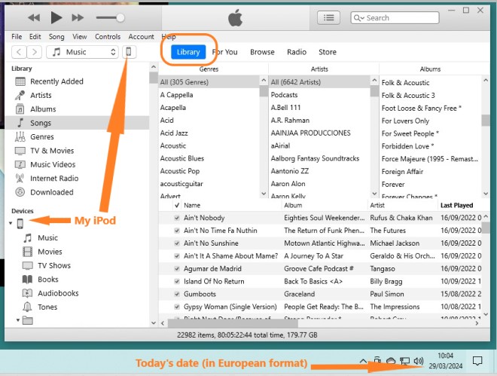
Task: Open Movies on the iPod device
Action: [x=50, y=252]
